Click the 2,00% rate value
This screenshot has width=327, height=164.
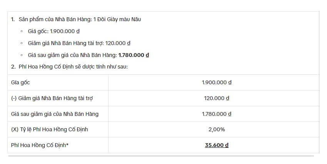click(x=217, y=130)
